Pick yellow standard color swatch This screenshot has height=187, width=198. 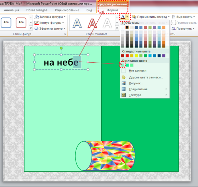click(136, 56)
